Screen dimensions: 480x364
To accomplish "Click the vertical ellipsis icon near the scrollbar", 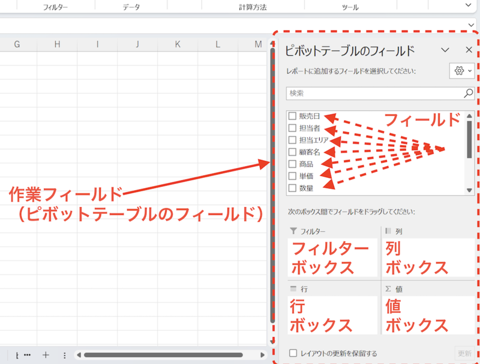I will tap(64, 355).
